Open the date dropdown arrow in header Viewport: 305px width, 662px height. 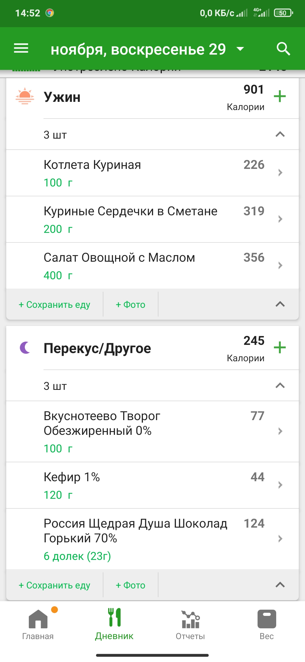click(240, 49)
